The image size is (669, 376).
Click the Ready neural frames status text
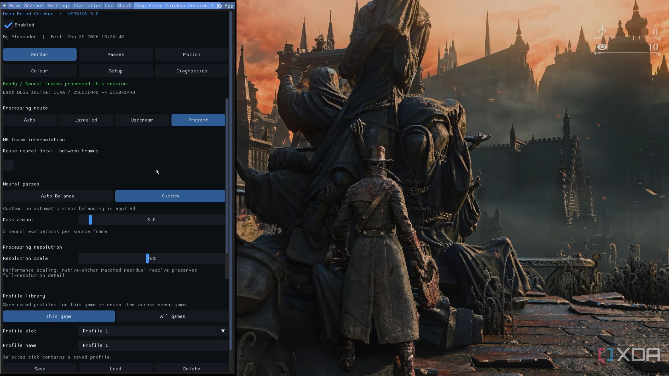coord(66,84)
